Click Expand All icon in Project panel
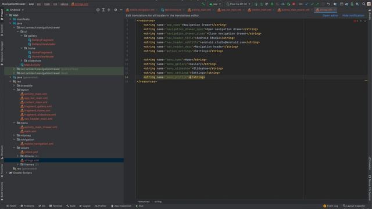 tap(103, 10)
